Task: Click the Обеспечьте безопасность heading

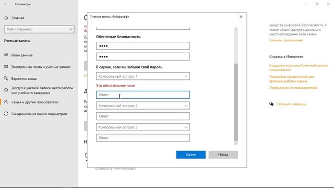Action: [118, 37]
